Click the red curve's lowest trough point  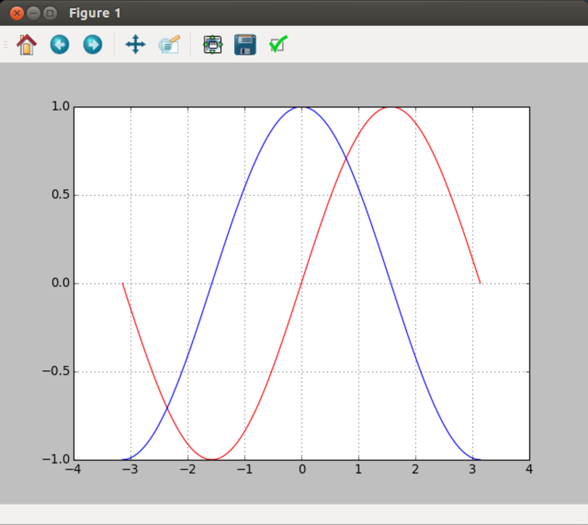212,459
